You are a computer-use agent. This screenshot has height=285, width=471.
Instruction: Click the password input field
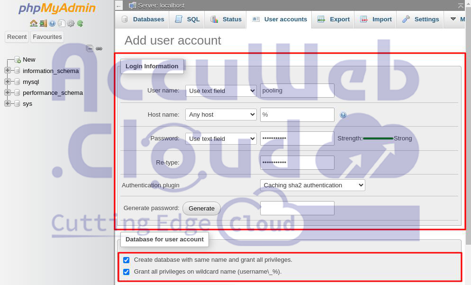click(297, 138)
